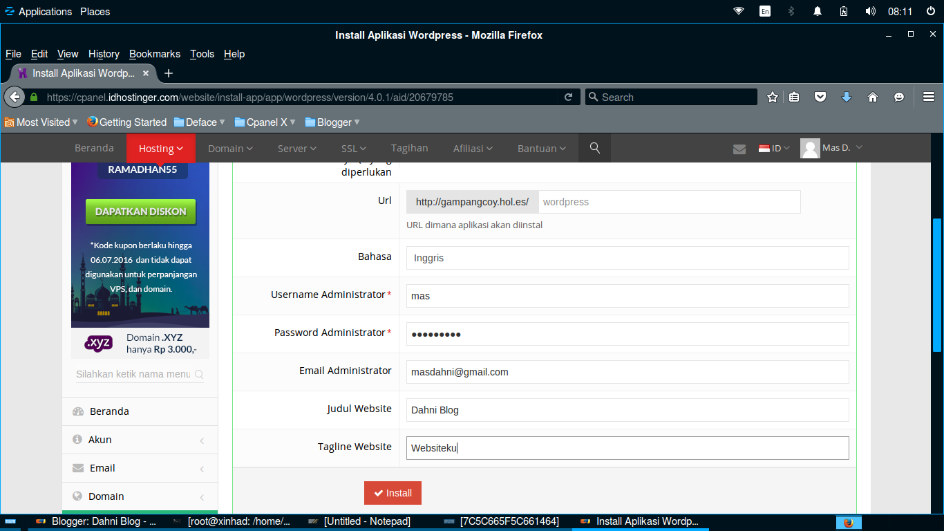Open the bookmarks list icon
Viewport: 944px width, 531px height.
click(794, 97)
